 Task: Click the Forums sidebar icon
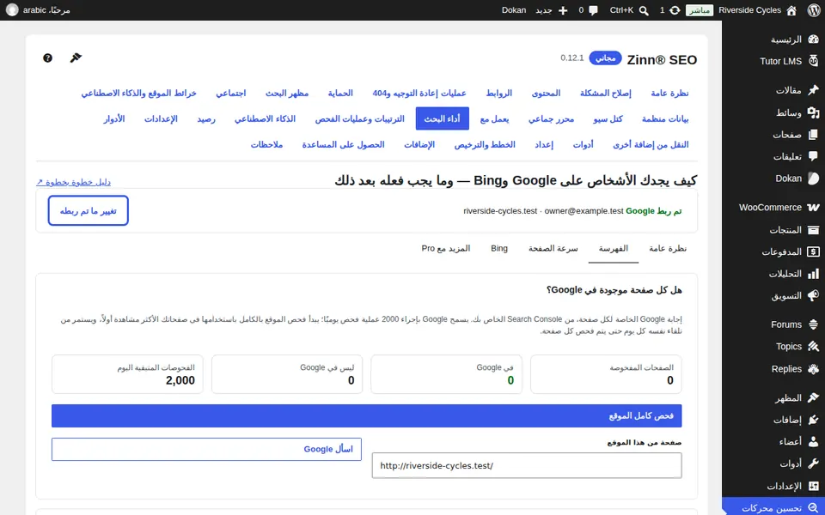pyautogui.click(x=813, y=324)
